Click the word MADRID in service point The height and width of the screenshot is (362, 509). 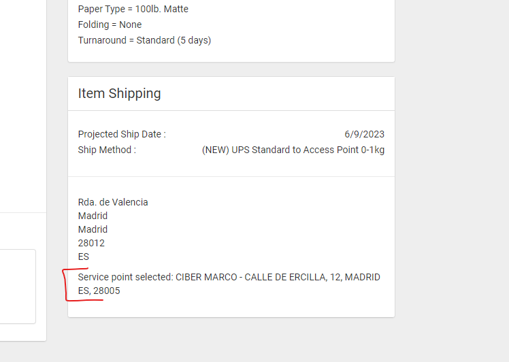tap(362, 277)
